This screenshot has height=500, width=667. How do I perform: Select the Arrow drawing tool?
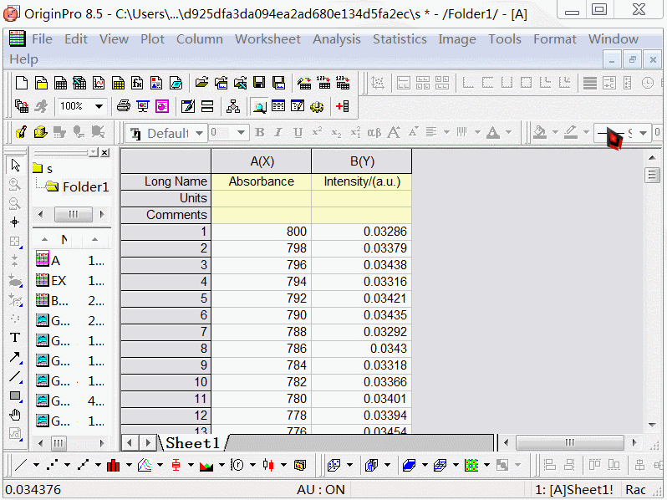[15, 357]
